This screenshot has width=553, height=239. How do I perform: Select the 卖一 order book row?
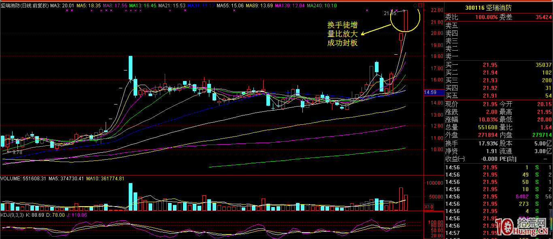[x=498, y=56]
